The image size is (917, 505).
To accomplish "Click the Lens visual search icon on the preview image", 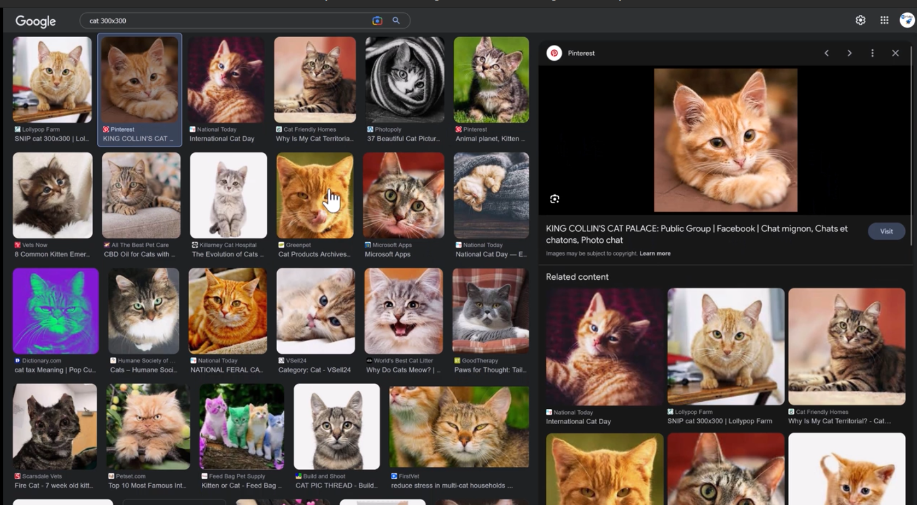I will point(554,199).
